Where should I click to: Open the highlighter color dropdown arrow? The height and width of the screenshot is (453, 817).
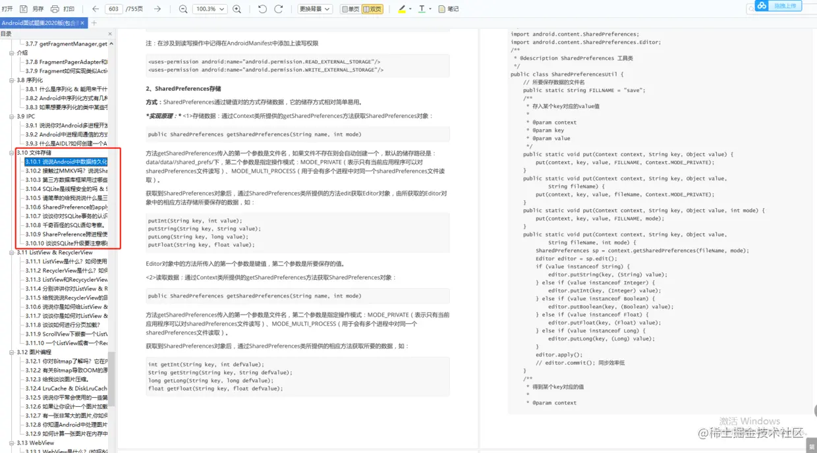(x=410, y=9)
